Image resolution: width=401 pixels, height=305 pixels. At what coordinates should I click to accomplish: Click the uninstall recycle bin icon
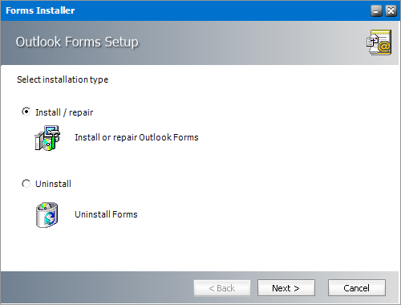coord(47,215)
